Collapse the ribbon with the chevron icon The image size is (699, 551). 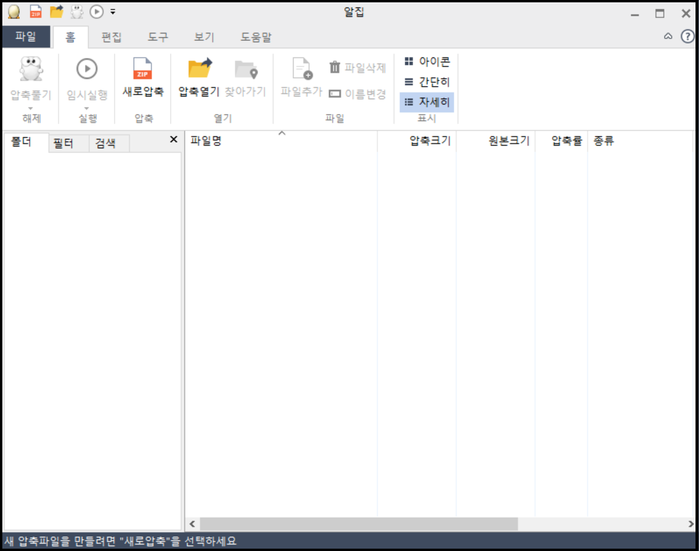(668, 36)
